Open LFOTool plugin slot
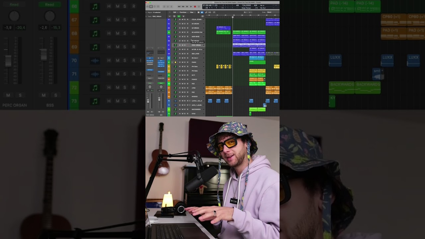Viewport: 425px width, 239px height. tap(150, 70)
